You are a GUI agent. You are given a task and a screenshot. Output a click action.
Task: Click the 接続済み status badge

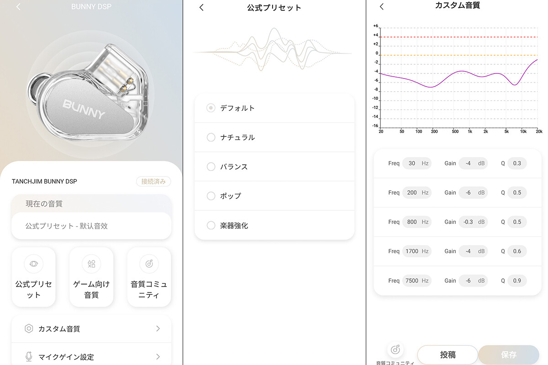(153, 182)
